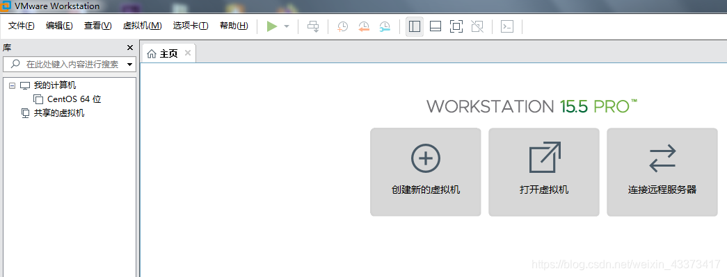727x277 pixels.
Task: Click the 共享的虚拟机 shared icon
Action: tap(25, 113)
